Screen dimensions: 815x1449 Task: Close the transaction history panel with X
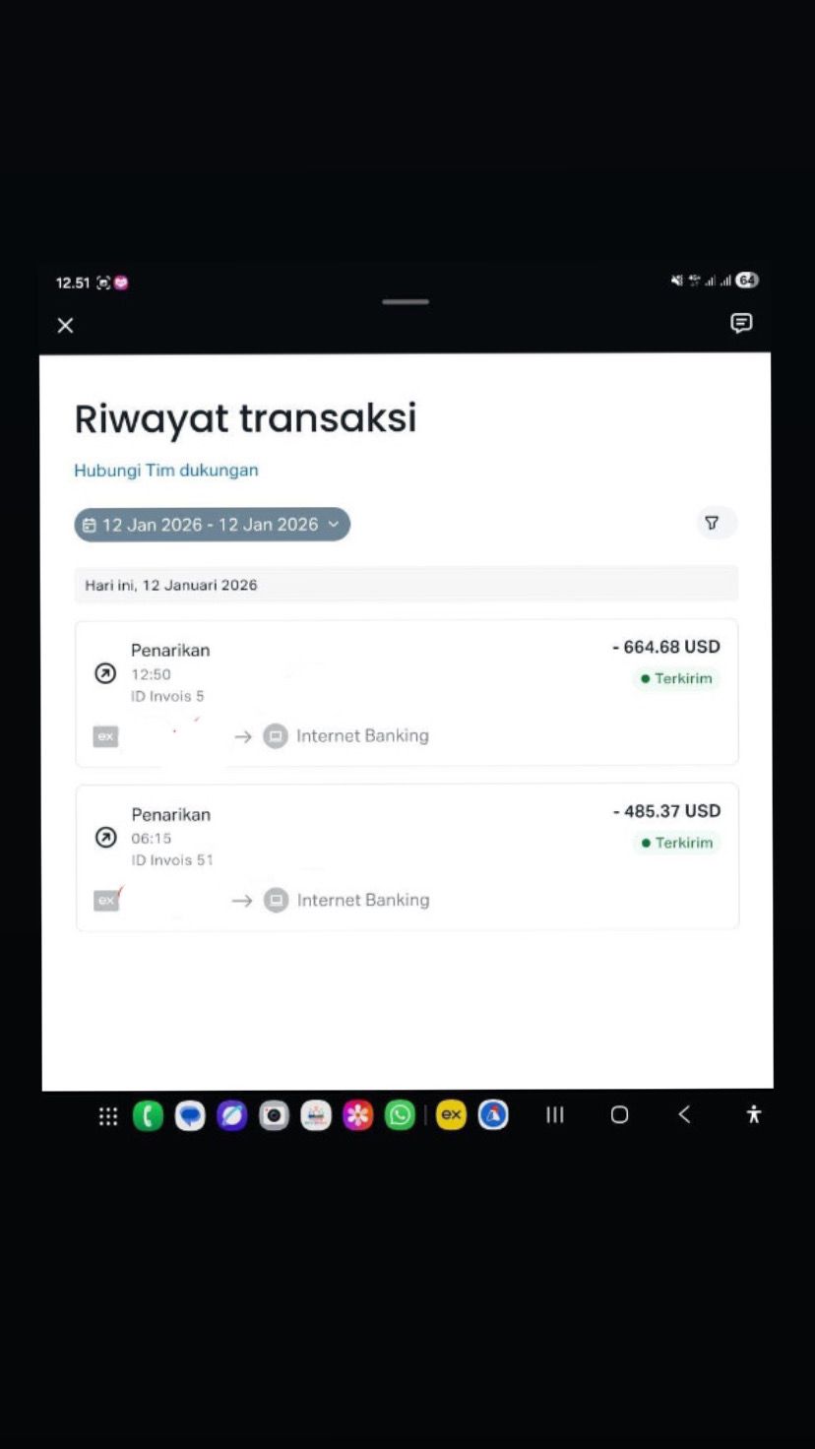pyautogui.click(x=65, y=325)
